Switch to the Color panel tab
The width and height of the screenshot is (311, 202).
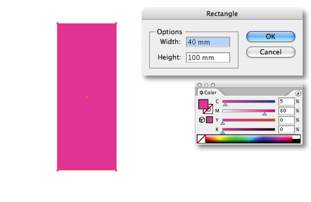[x=210, y=93]
